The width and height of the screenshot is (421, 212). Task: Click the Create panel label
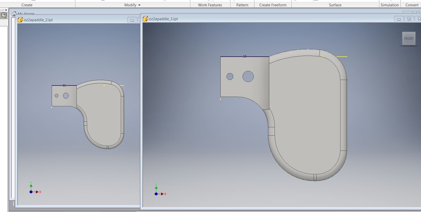(27, 5)
